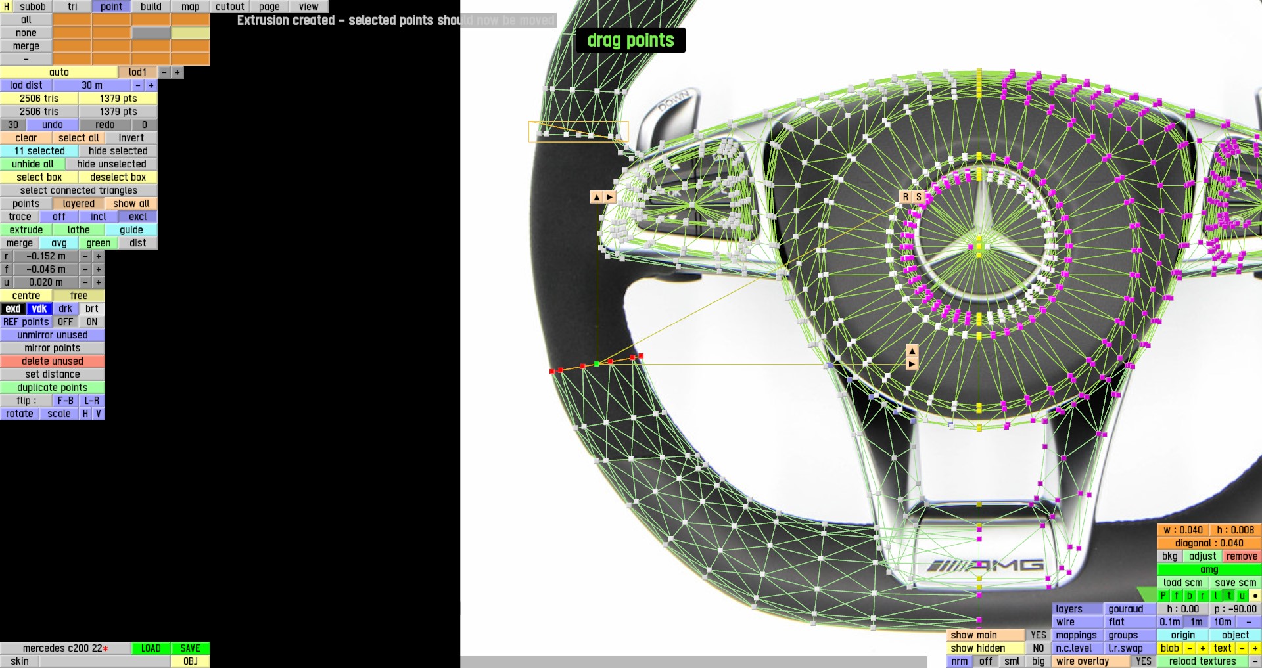
Task: Click the pale yellow layer cell
Action: coord(191,33)
